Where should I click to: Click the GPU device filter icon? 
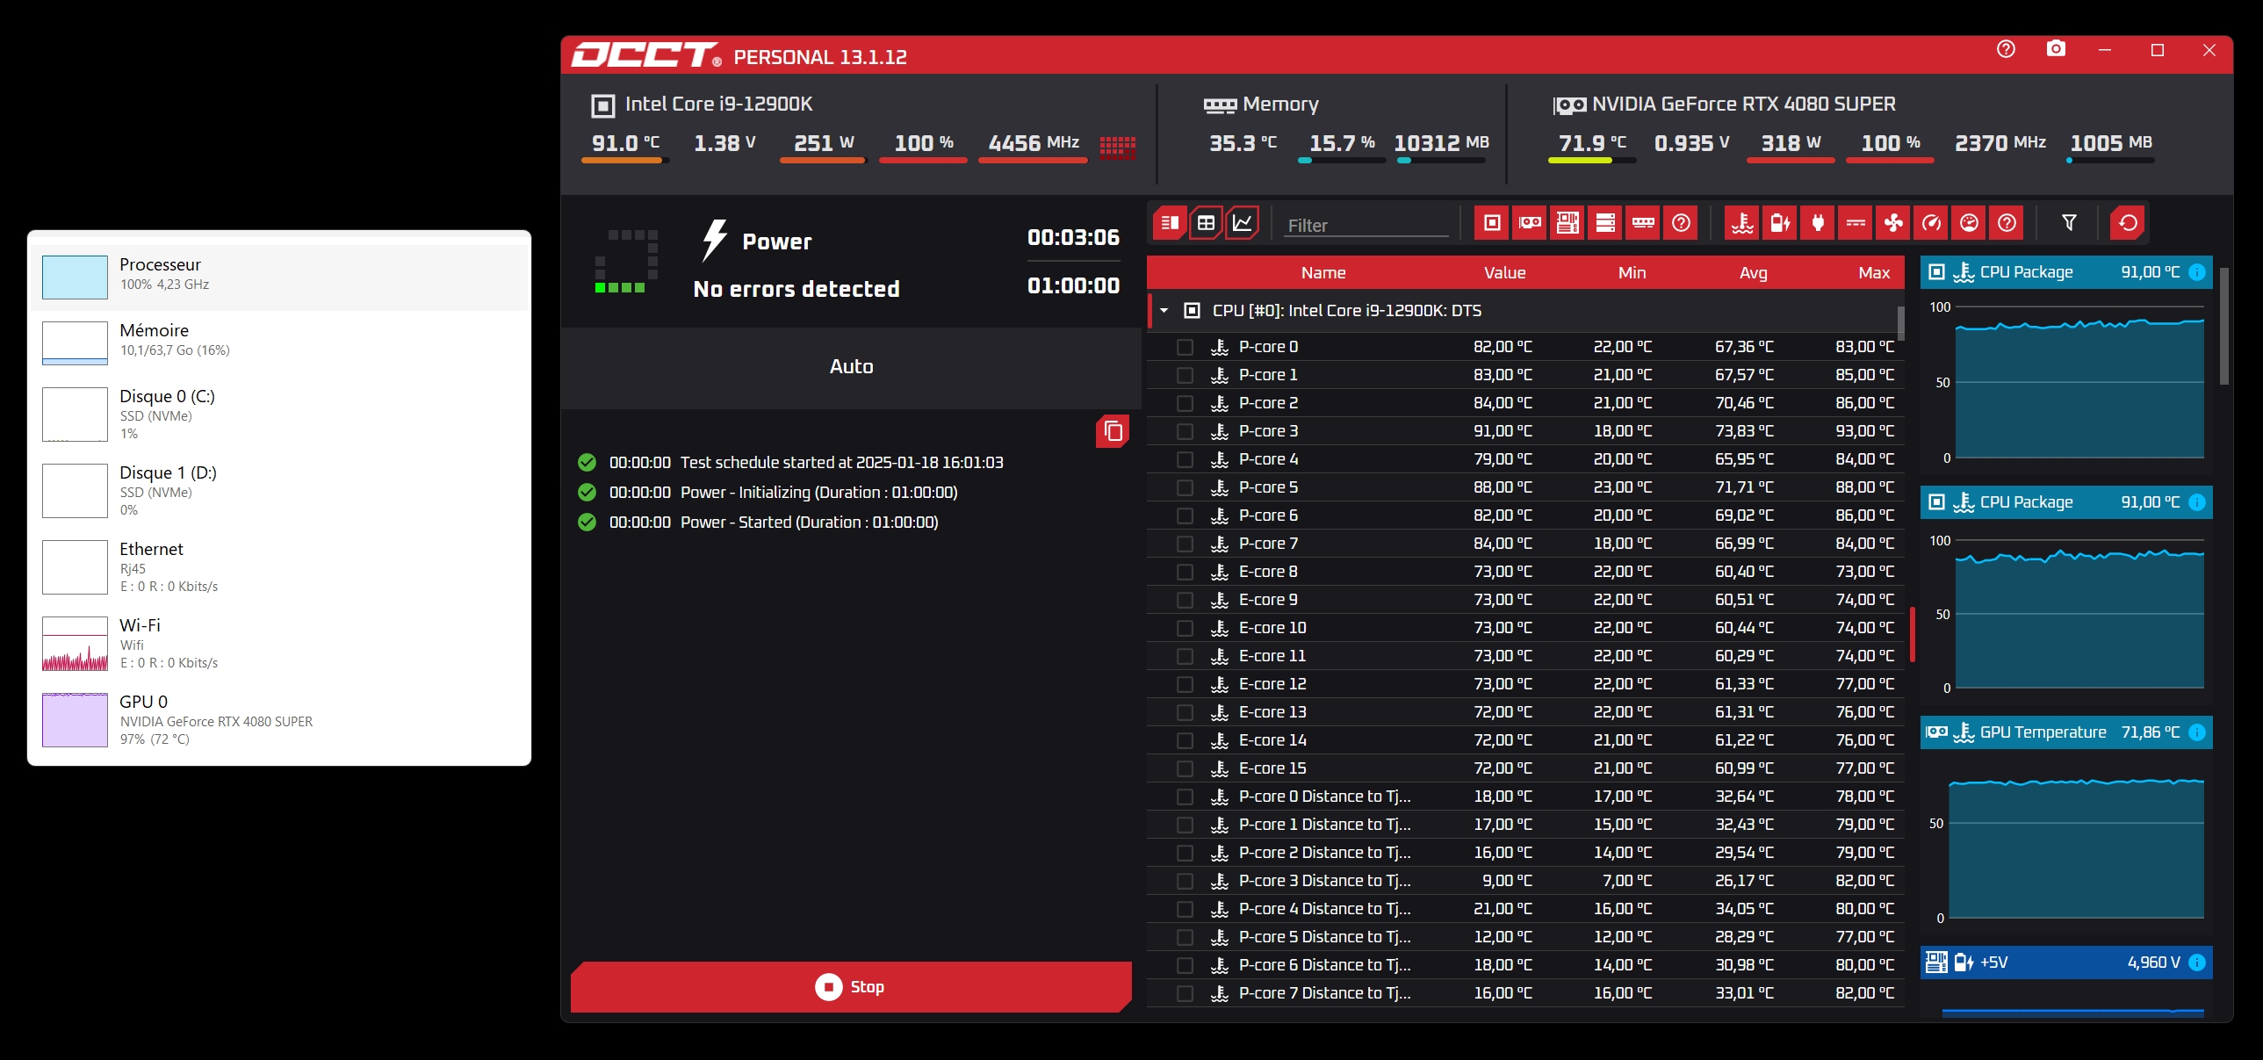tap(1530, 223)
